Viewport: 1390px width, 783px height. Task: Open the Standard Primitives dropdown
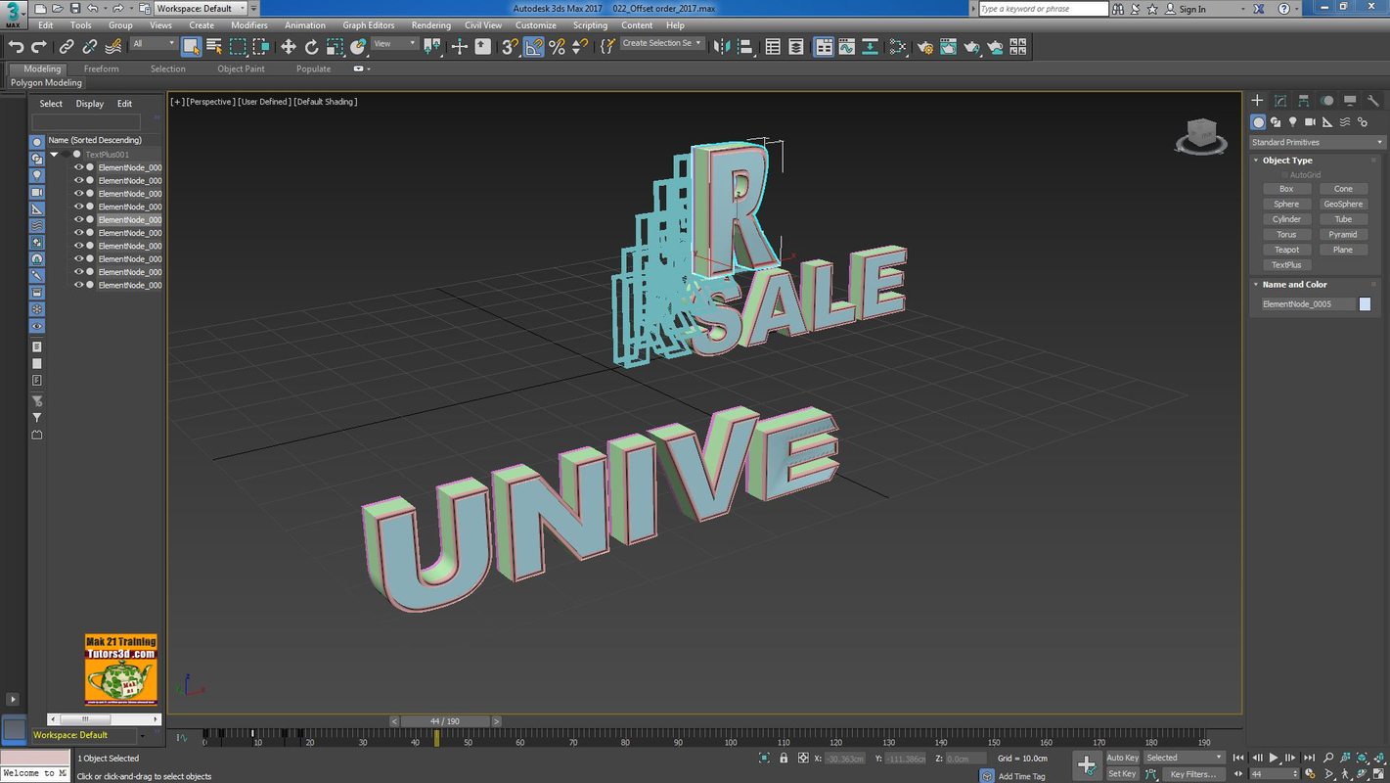[1317, 142]
